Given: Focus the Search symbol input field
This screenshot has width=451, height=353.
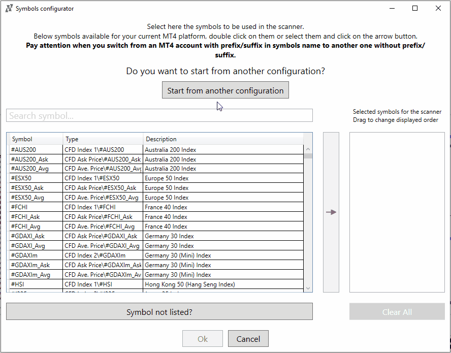Looking at the screenshot, I should tap(159, 115).
